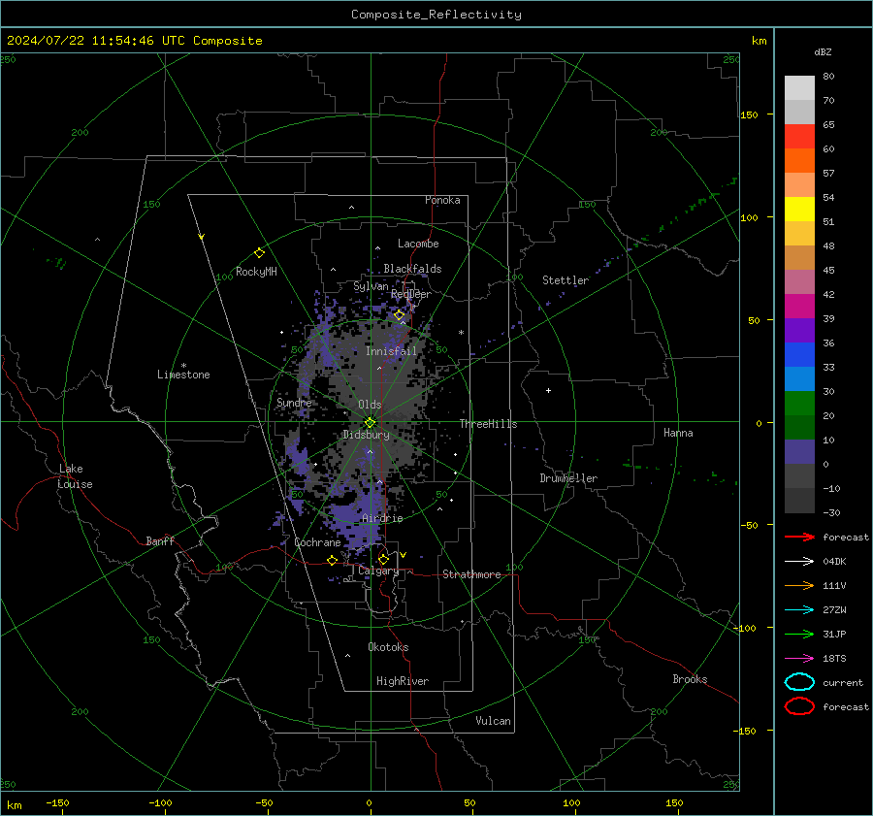Click the ThreeHills city label
This screenshot has width=873, height=816.
(488, 424)
